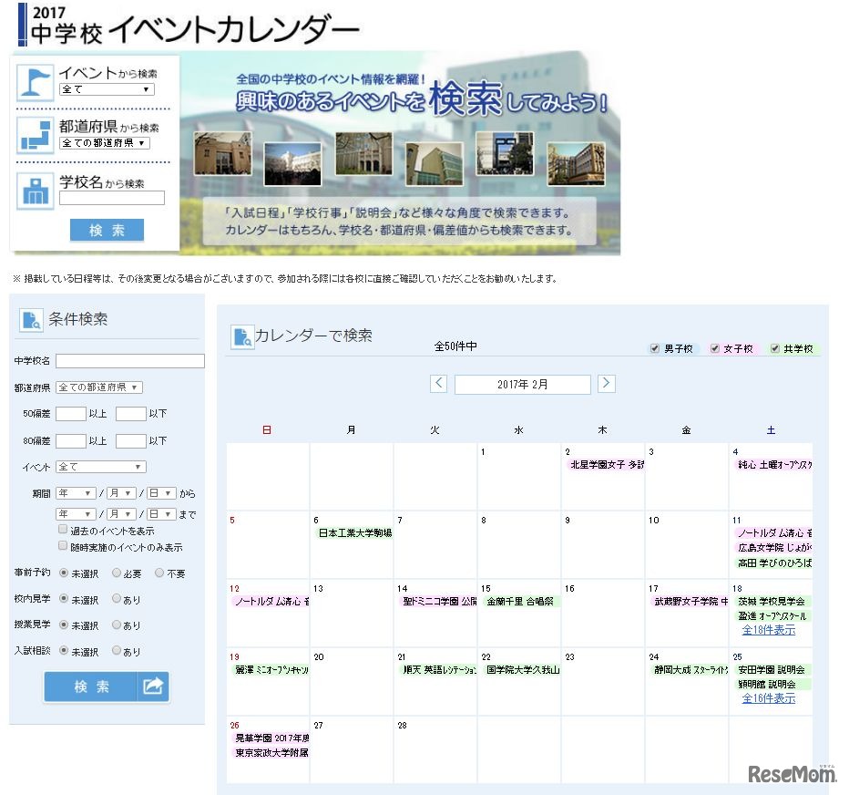Go to previous month with the left arrow
The height and width of the screenshot is (795, 849).
pyautogui.click(x=438, y=384)
